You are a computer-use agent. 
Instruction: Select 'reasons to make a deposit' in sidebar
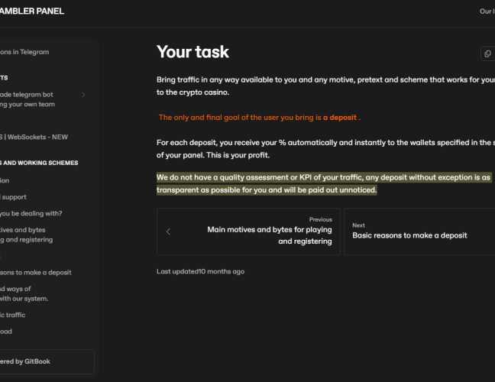point(36,272)
